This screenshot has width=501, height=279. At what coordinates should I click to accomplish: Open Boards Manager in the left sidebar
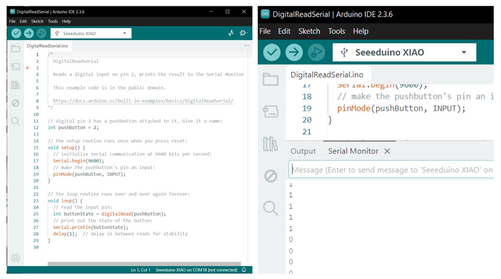[15, 67]
